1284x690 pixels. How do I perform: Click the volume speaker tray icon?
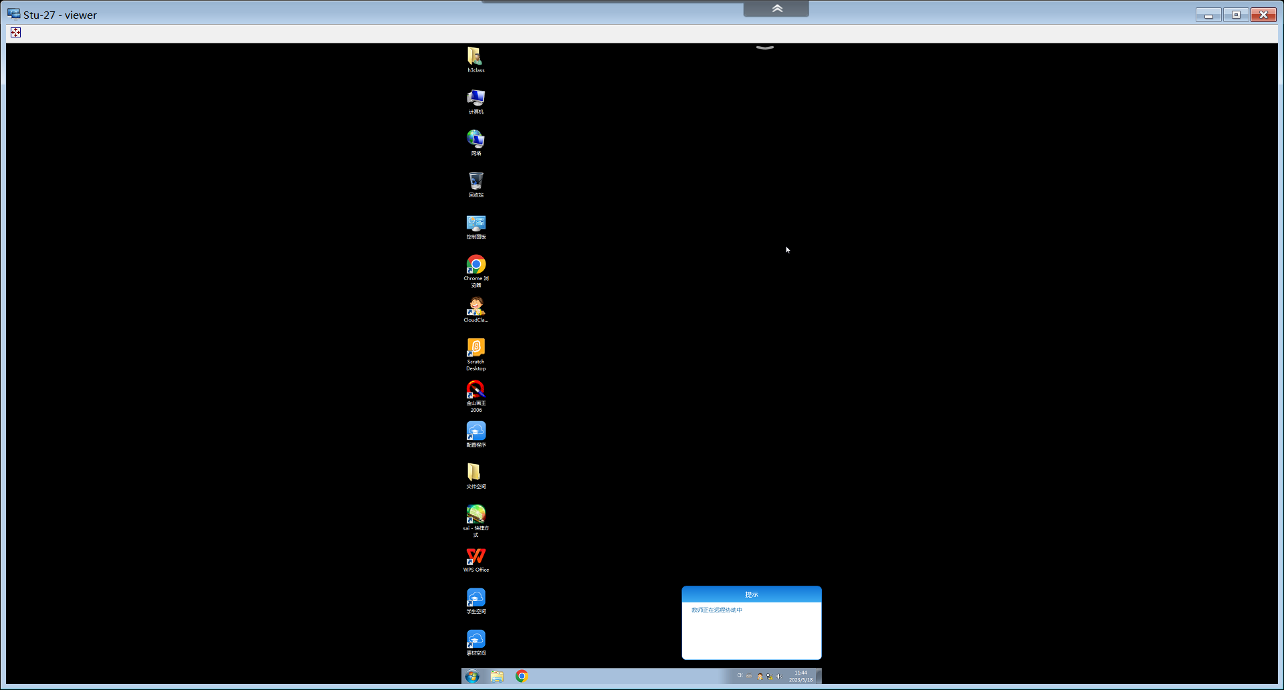pos(778,677)
